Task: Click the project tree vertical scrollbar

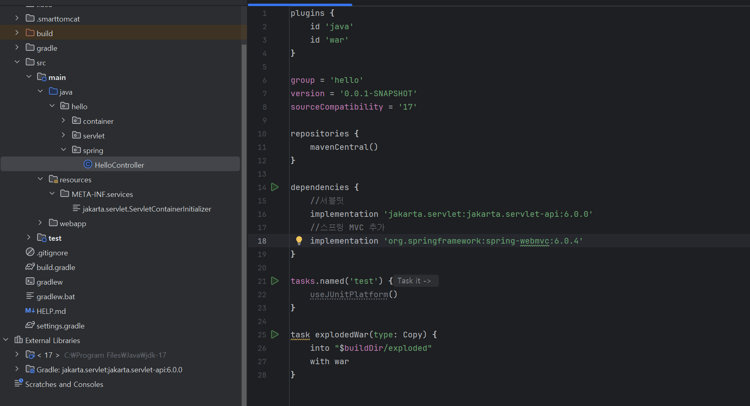Action: (244, 225)
